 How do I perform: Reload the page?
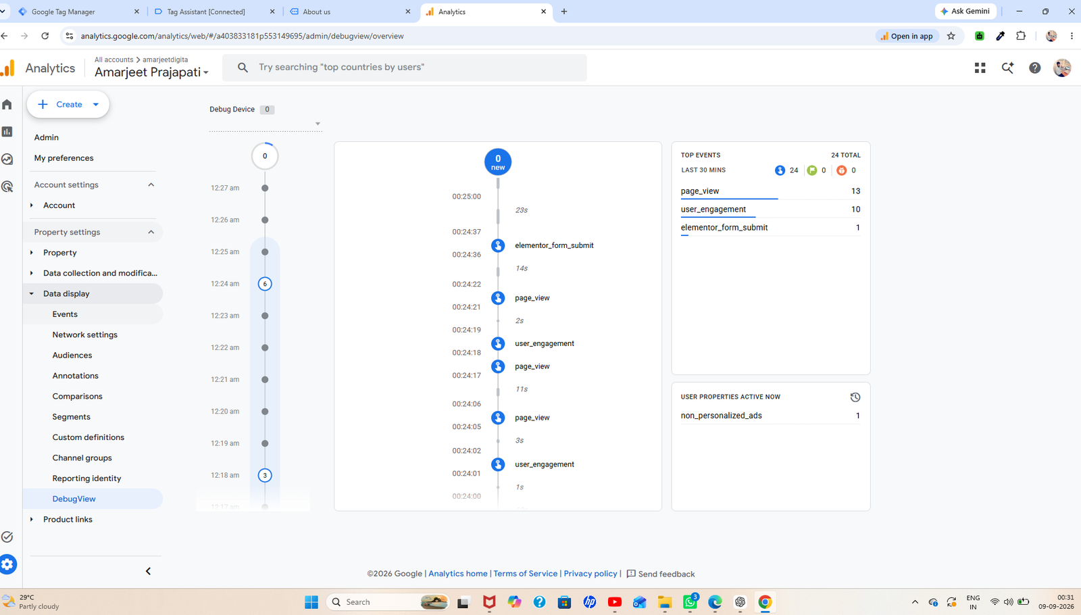pos(45,36)
